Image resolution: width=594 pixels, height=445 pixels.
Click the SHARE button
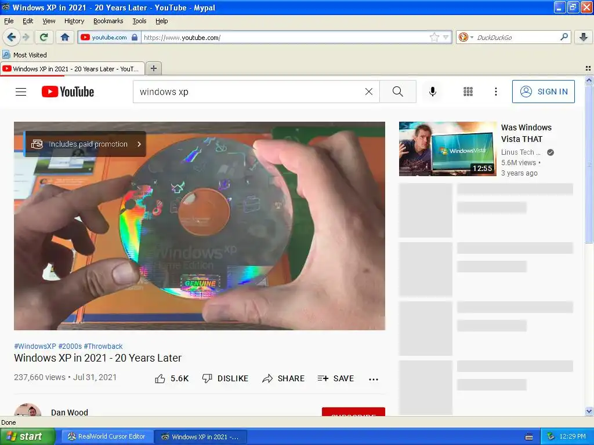pos(283,378)
